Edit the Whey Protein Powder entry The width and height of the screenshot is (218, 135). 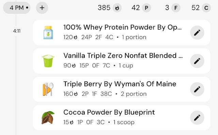[197, 33]
